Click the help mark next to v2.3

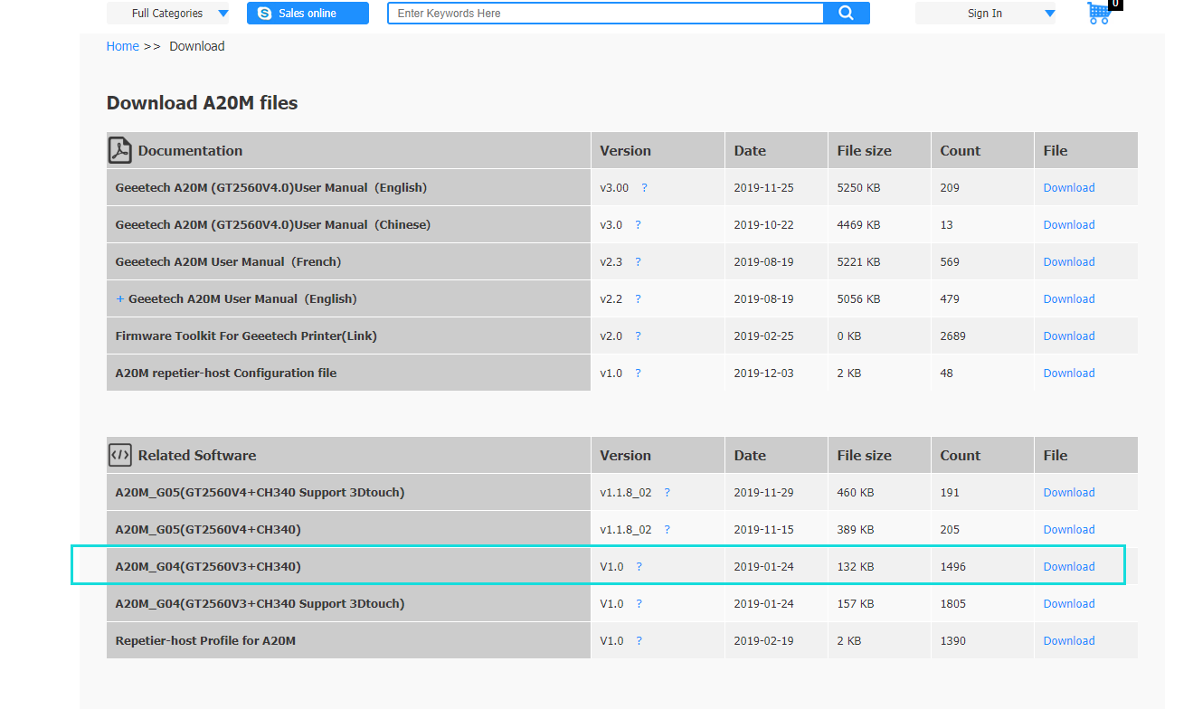pos(638,262)
